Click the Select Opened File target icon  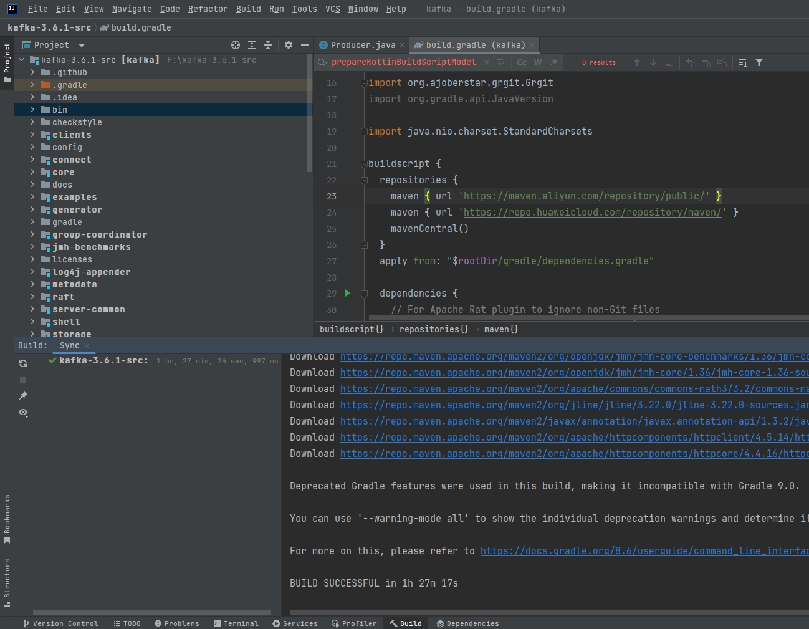[x=235, y=45]
